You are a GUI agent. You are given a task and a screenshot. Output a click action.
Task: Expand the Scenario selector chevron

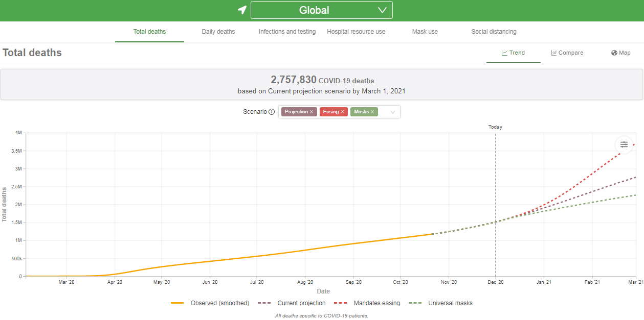tap(393, 112)
